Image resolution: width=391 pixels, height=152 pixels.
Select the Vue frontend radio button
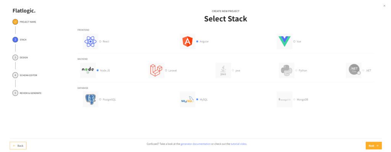pos(294,42)
